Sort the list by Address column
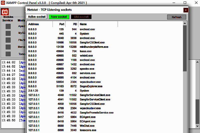 40,24
